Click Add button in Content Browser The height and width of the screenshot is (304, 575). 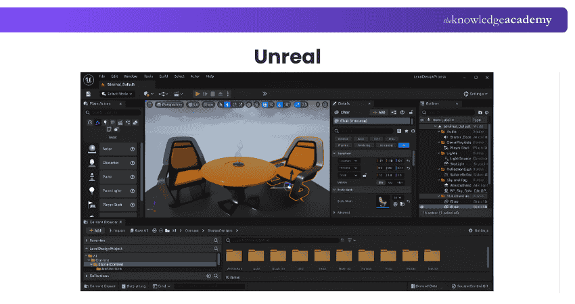click(95, 231)
